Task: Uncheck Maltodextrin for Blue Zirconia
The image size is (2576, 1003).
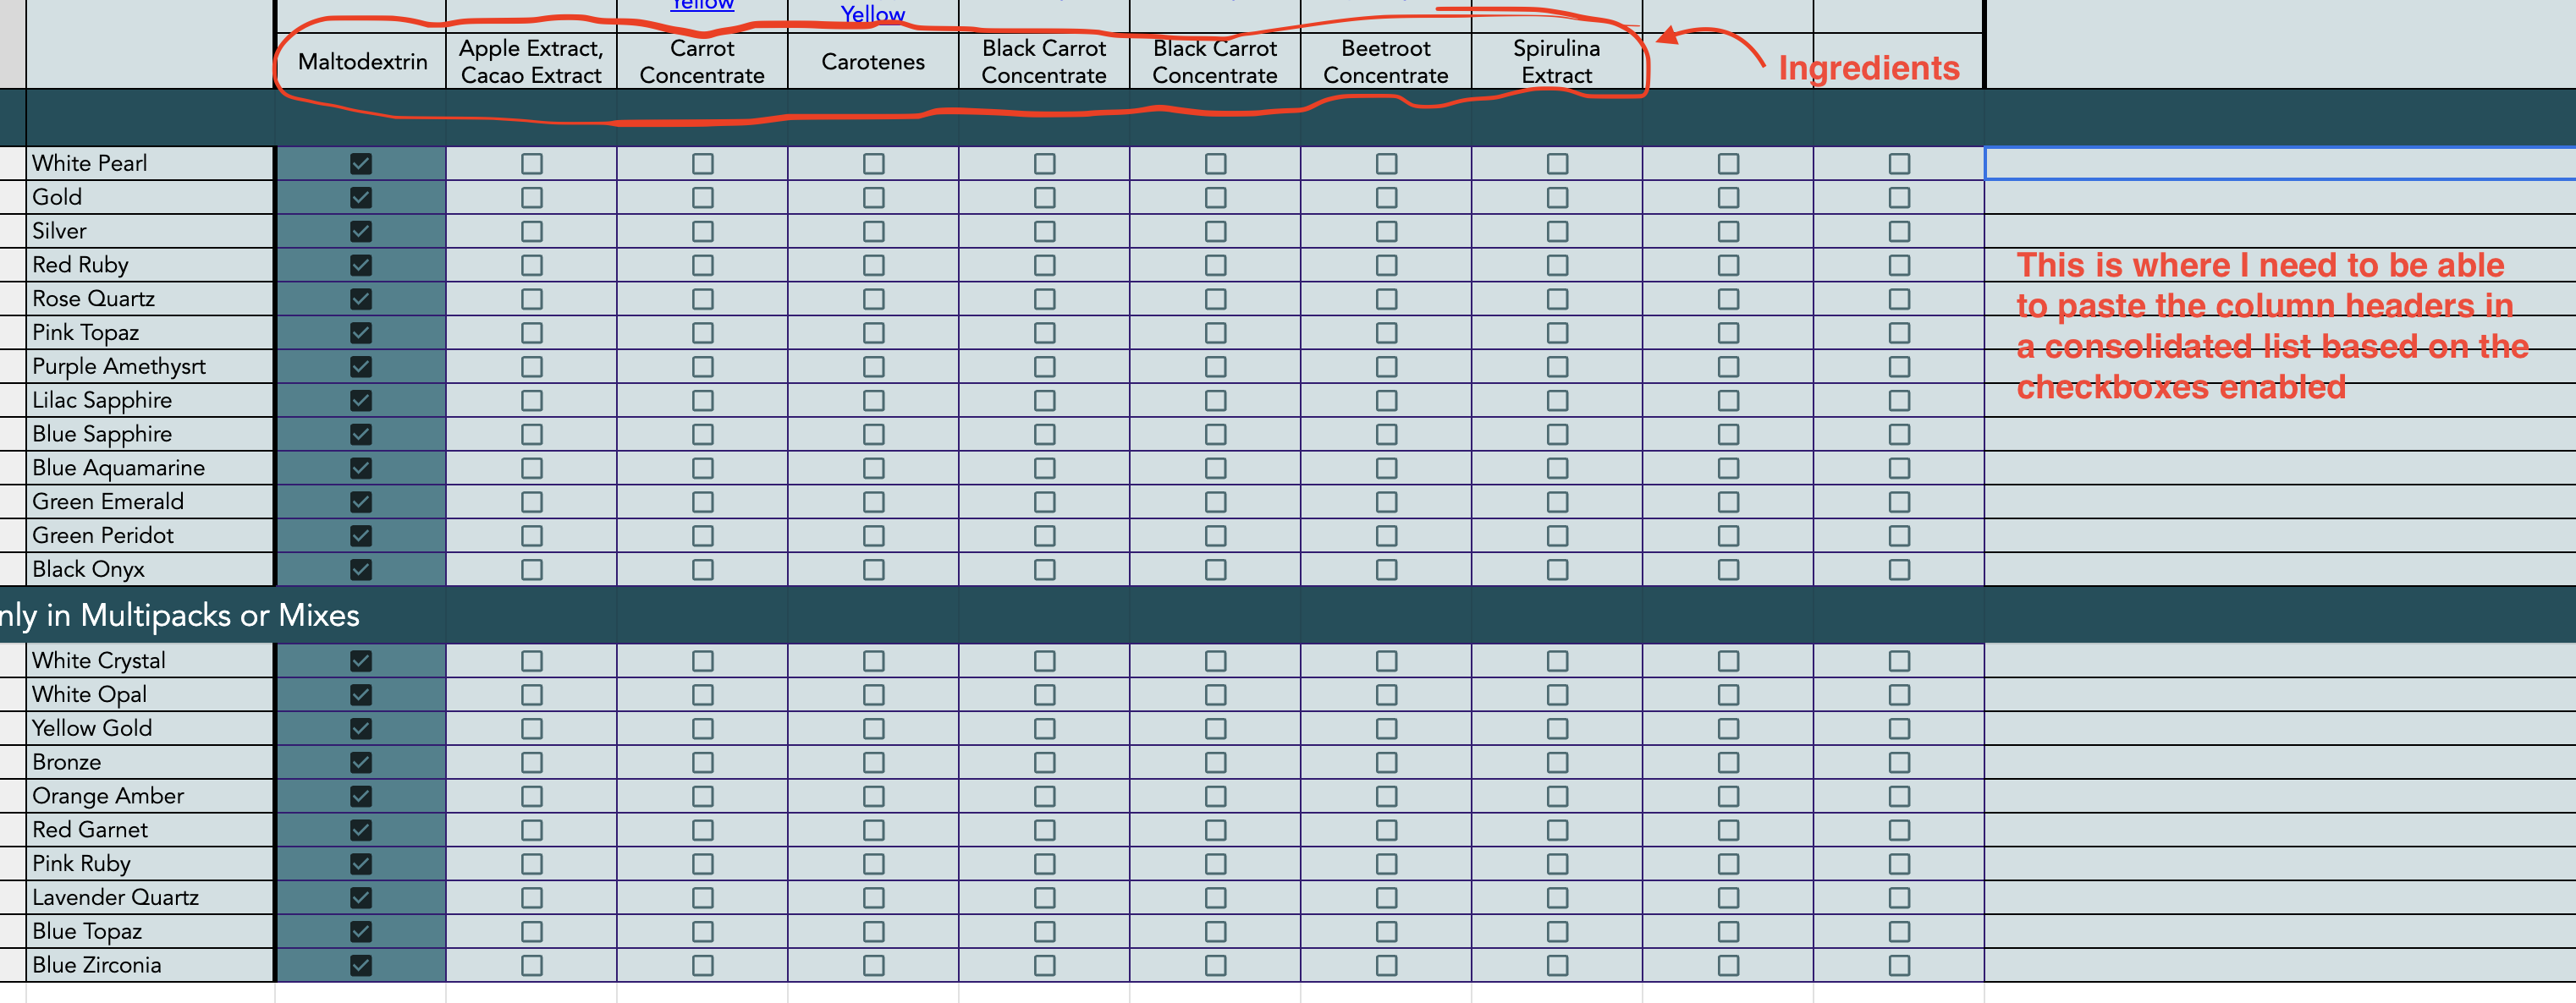Action: tap(361, 965)
